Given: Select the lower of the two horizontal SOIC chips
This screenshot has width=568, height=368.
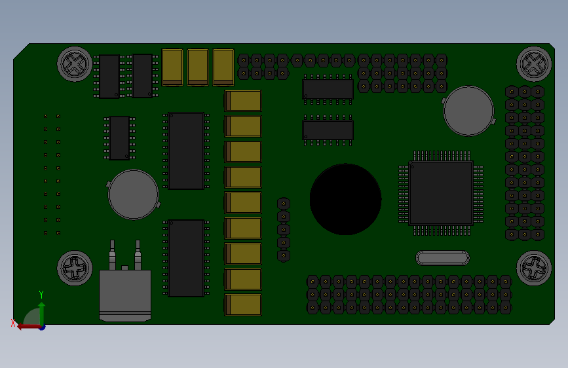Looking at the screenshot, I should (328, 130).
